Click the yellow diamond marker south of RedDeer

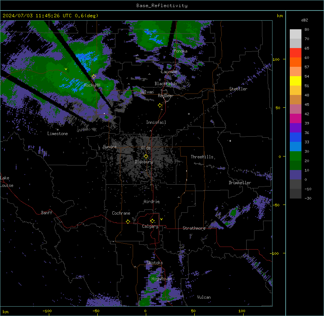point(160,105)
